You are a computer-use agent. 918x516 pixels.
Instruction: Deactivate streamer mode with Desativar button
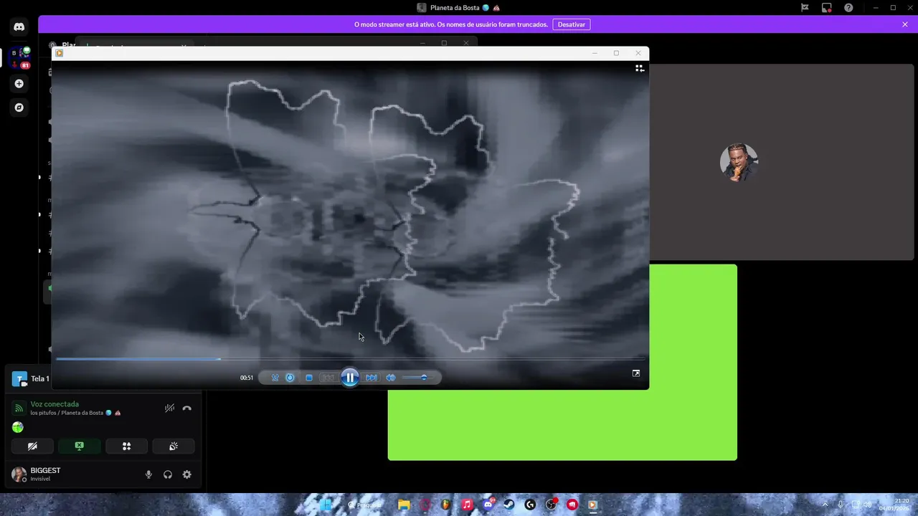point(571,24)
